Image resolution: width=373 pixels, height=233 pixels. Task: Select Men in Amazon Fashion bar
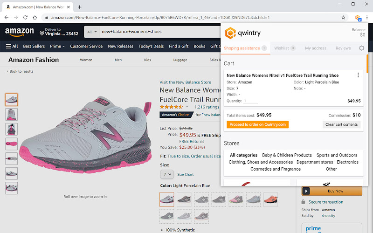118,60
